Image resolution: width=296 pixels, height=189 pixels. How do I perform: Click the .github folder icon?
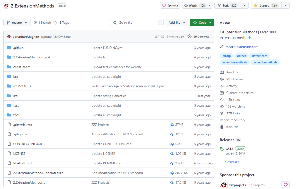(x=9, y=48)
